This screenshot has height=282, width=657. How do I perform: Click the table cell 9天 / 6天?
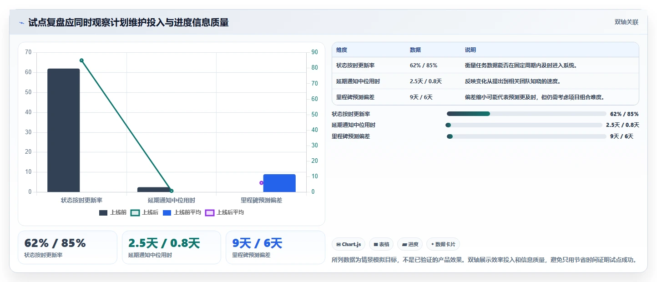421,97
